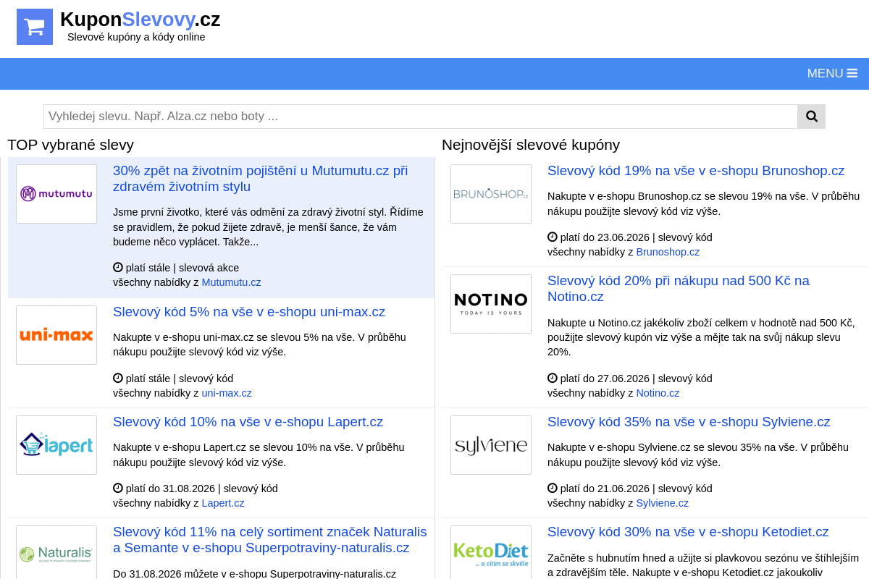The width and height of the screenshot is (869, 579).
Task: Click the magnifying glass search button
Action: coord(811,117)
